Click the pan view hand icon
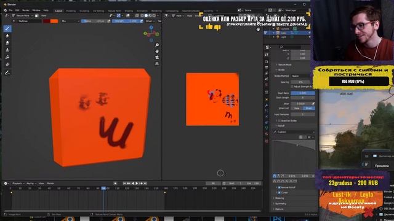 (157, 51)
